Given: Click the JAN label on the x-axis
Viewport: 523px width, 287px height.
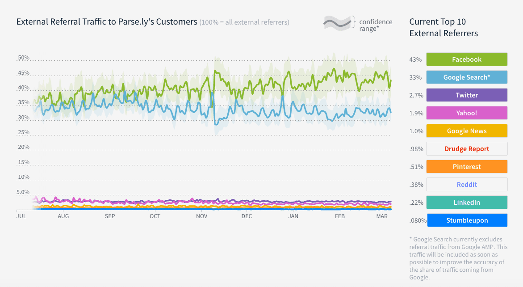Looking at the screenshot, I should point(293,216).
